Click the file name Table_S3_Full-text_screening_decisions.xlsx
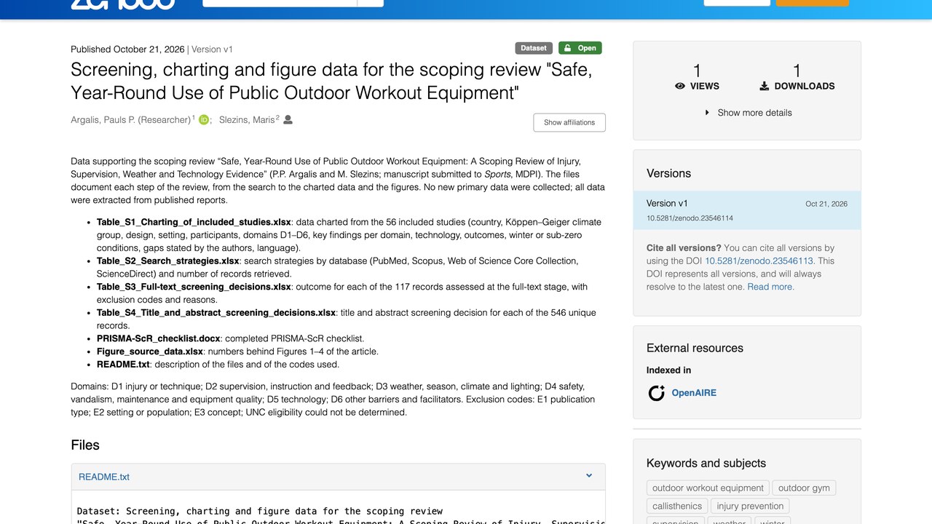932x524 pixels. coord(194,287)
